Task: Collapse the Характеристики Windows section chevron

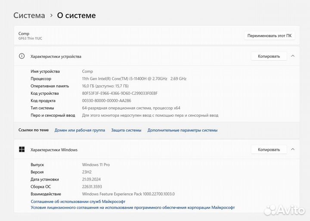Action: click(293, 149)
